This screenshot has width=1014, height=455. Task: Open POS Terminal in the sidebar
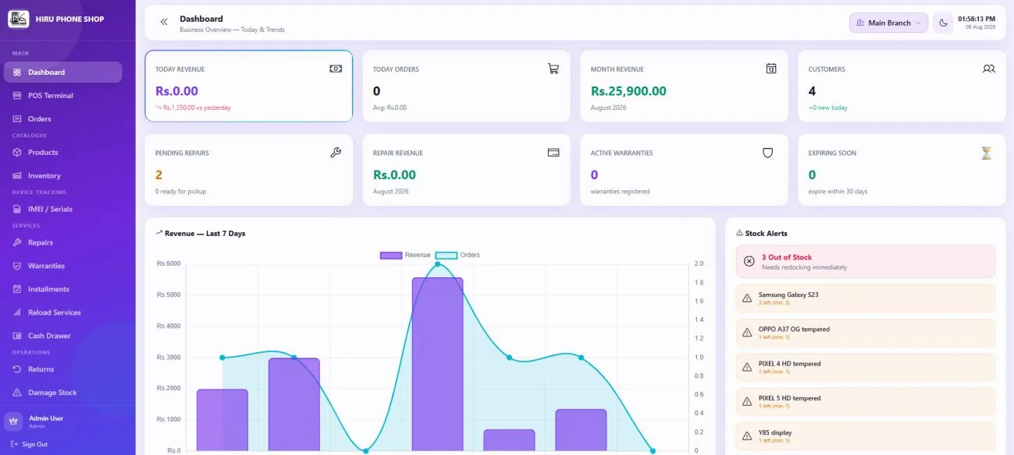coord(63,95)
